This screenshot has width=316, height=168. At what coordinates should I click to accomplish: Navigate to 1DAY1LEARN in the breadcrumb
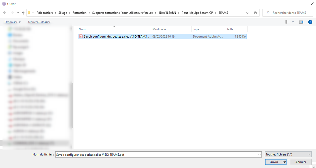coord(167,13)
